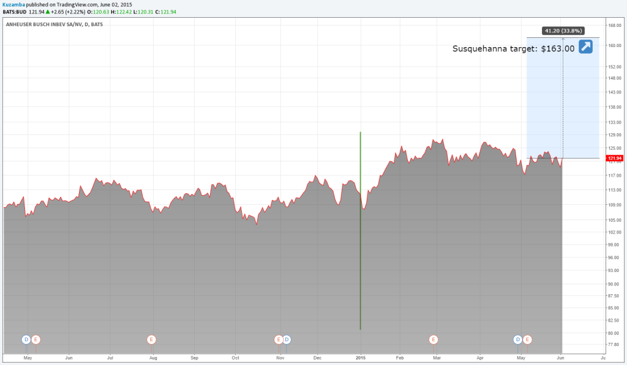627x365 pixels.
Task: Click the Nov label on the time axis
Action: point(280,358)
